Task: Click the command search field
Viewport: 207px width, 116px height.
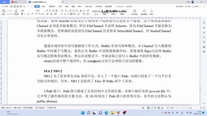Action: (x=124, y=6)
